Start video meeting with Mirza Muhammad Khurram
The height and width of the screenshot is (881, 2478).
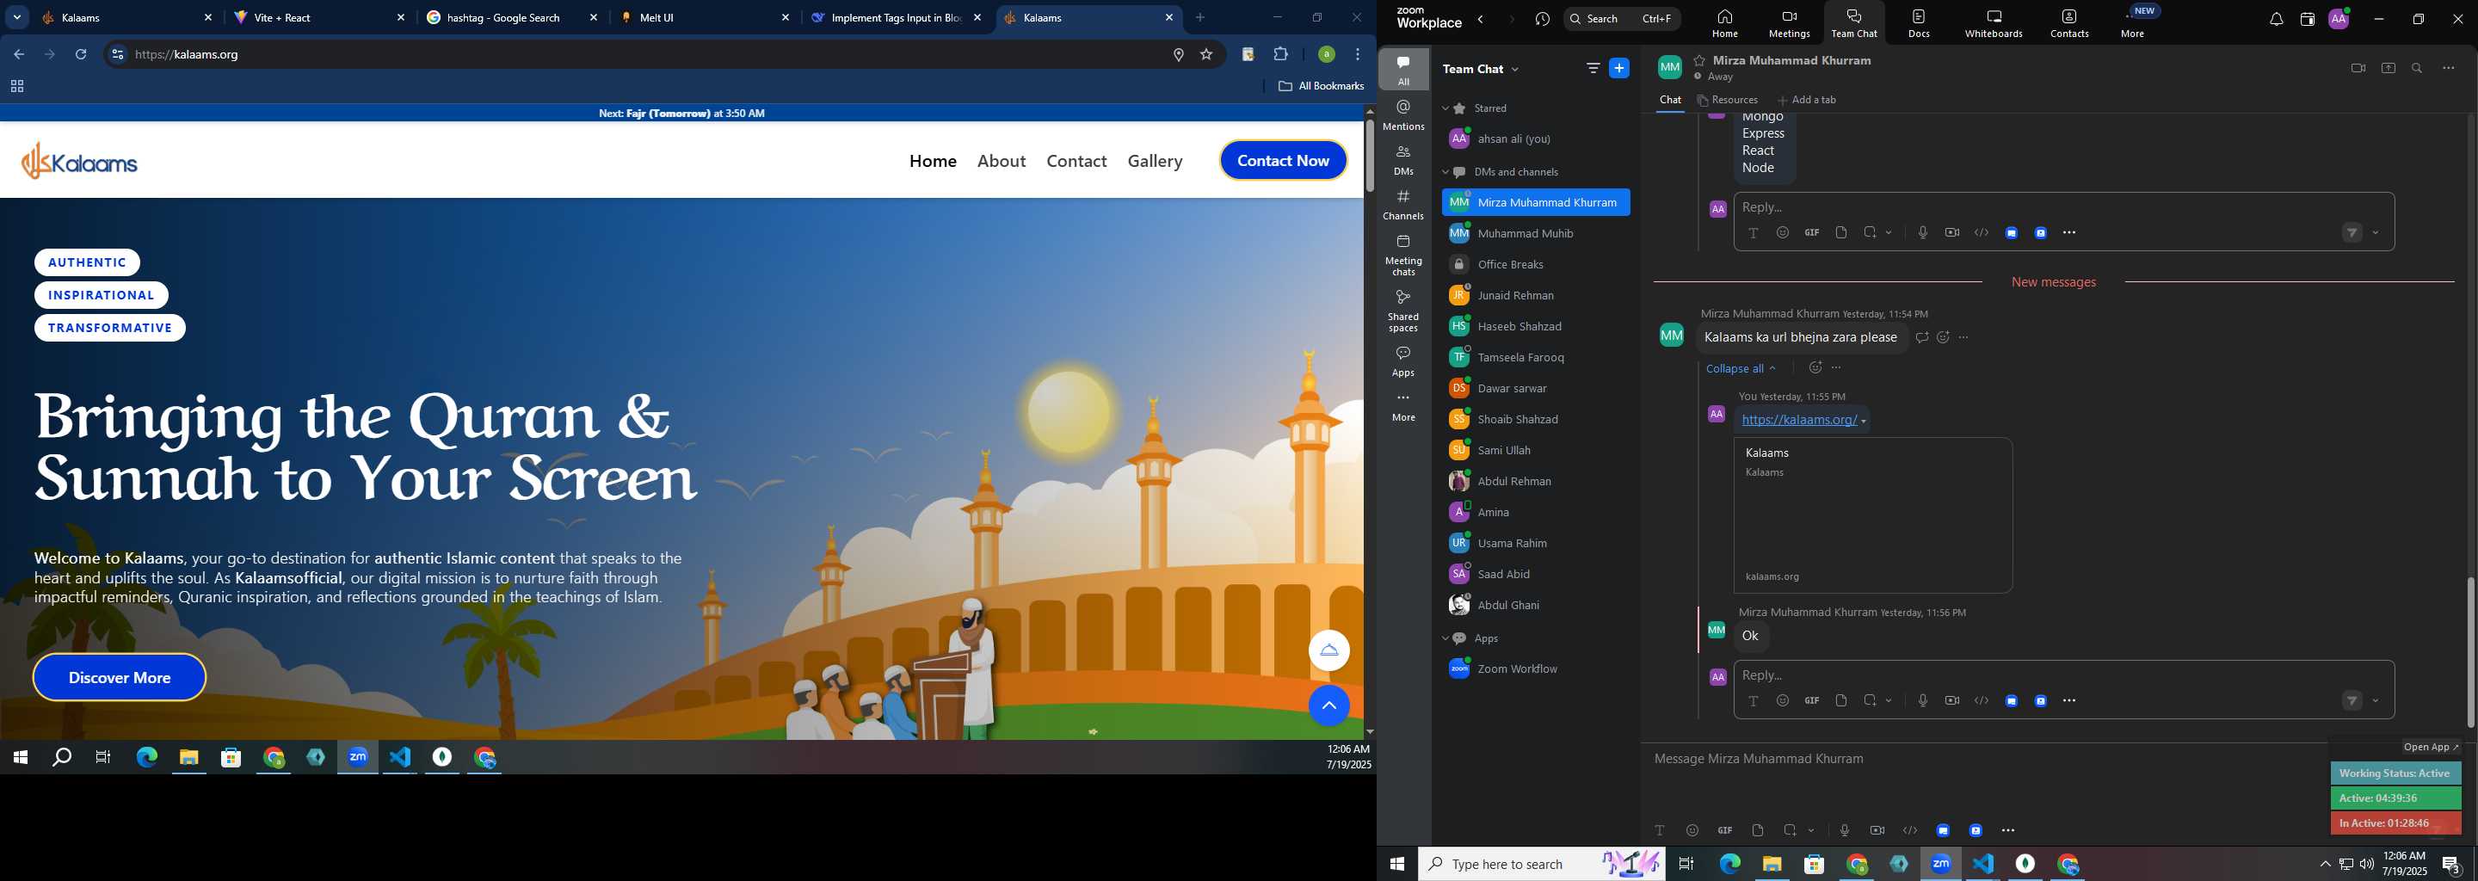click(2358, 68)
